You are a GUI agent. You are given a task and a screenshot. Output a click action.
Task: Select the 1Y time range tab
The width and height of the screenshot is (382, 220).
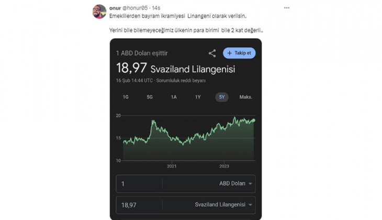(198, 97)
